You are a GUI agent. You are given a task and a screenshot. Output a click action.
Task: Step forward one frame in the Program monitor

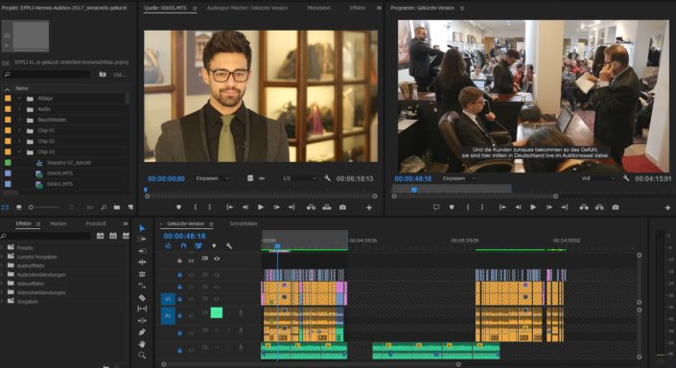pyautogui.click(x=548, y=207)
